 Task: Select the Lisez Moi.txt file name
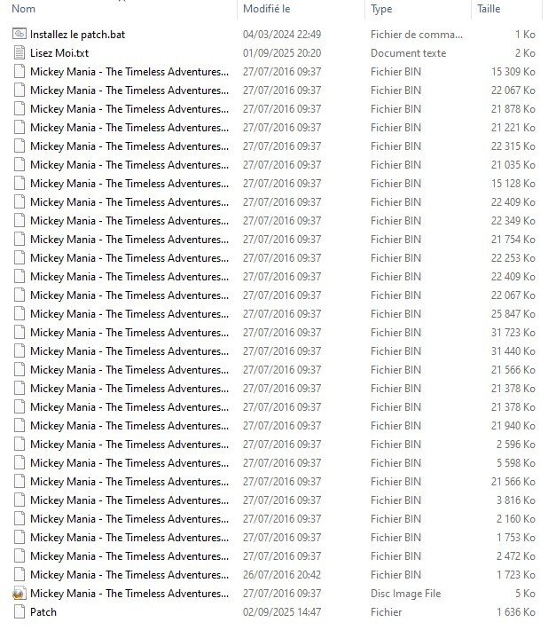tap(59, 53)
